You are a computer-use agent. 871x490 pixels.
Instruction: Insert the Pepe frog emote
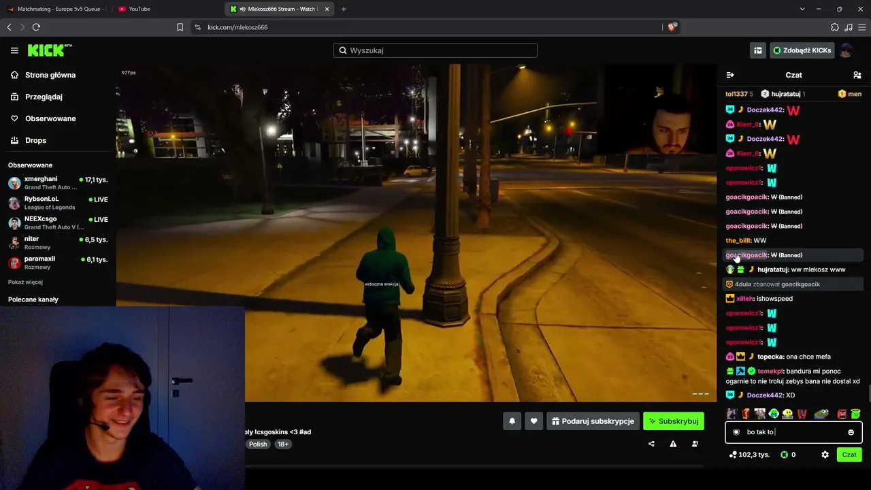click(x=822, y=414)
